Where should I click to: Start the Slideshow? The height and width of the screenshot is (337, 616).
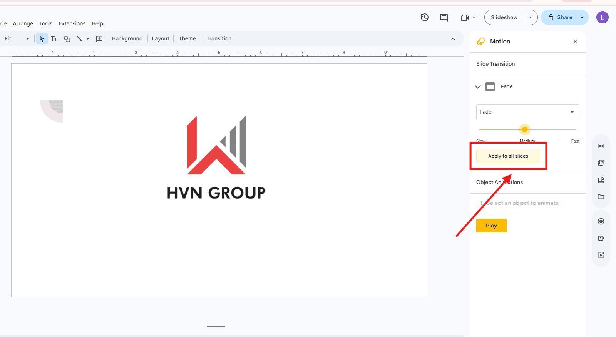coord(504,17)
